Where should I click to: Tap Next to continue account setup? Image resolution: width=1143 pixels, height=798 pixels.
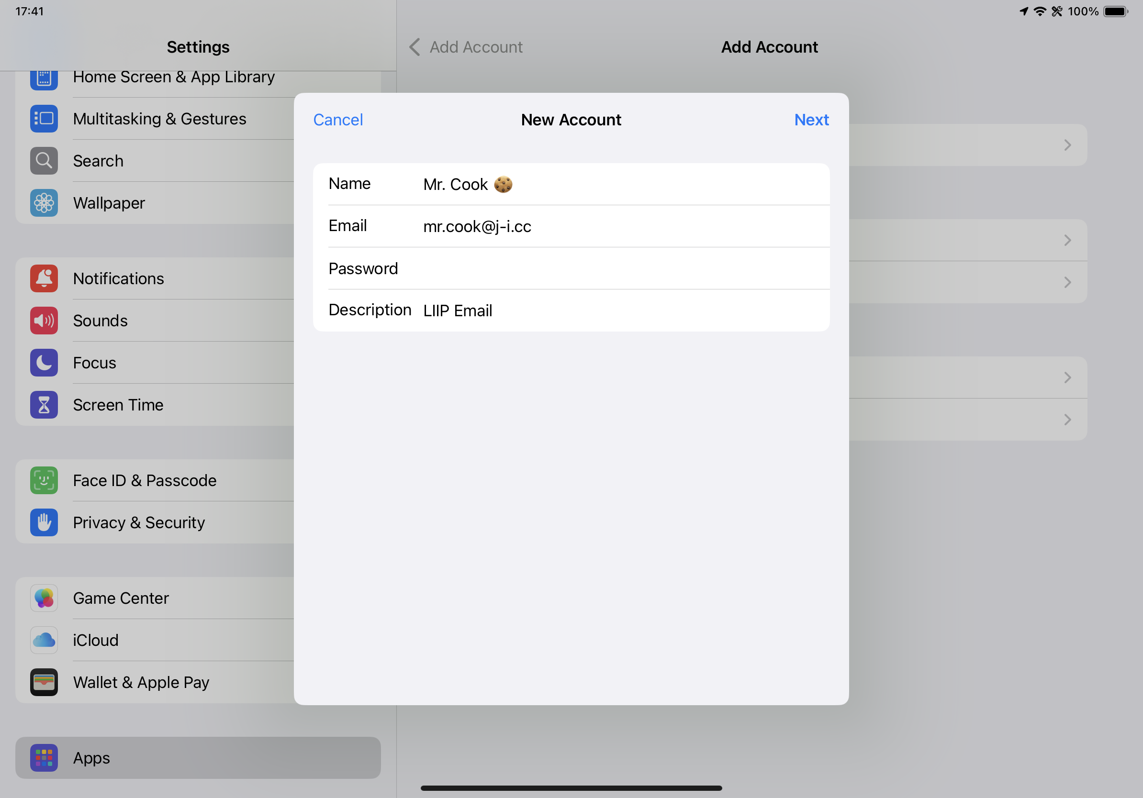(811, 120)
